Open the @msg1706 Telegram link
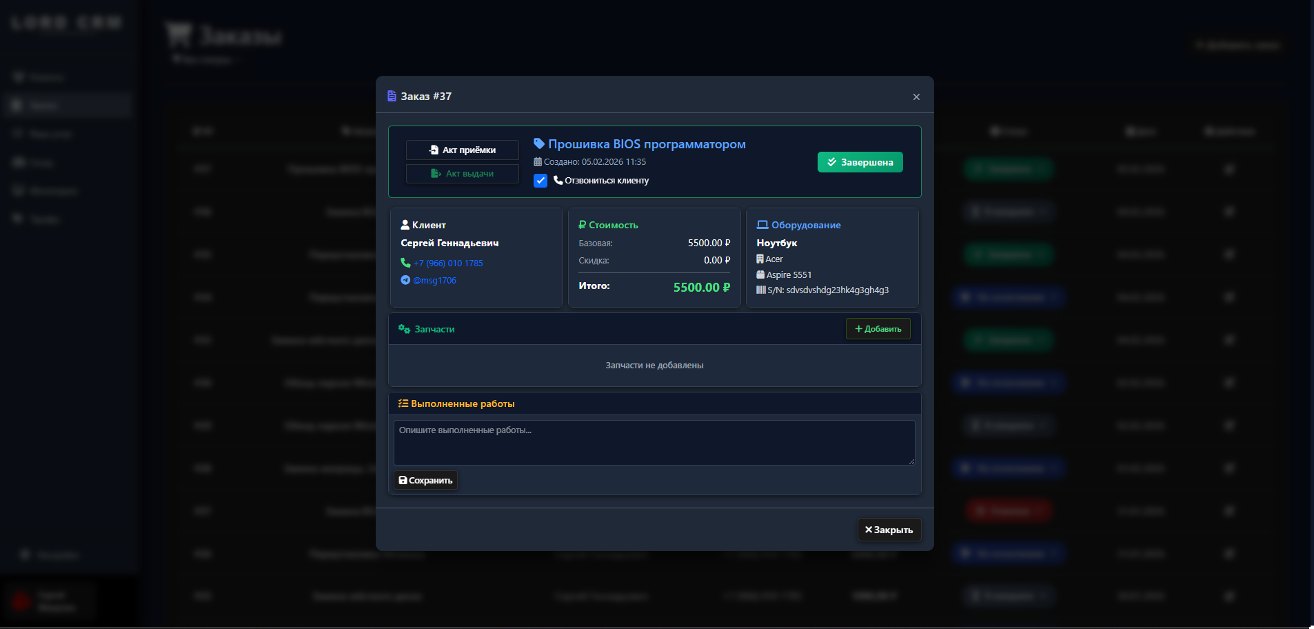The width and height of the screenshot is (1314, 629). (x=434, y=280)
